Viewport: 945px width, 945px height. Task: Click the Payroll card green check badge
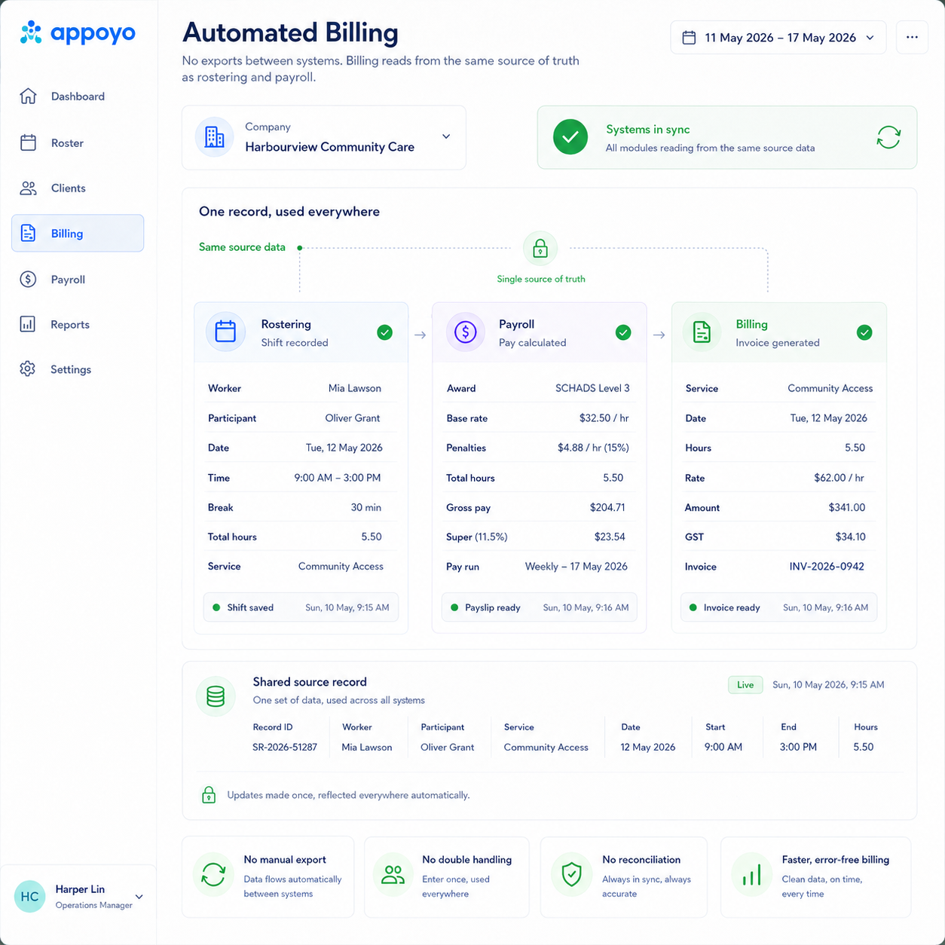click(623, 332)
